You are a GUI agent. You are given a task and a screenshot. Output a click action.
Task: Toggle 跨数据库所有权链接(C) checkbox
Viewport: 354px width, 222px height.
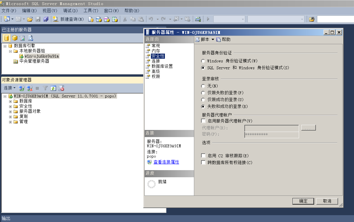point(203,162)
